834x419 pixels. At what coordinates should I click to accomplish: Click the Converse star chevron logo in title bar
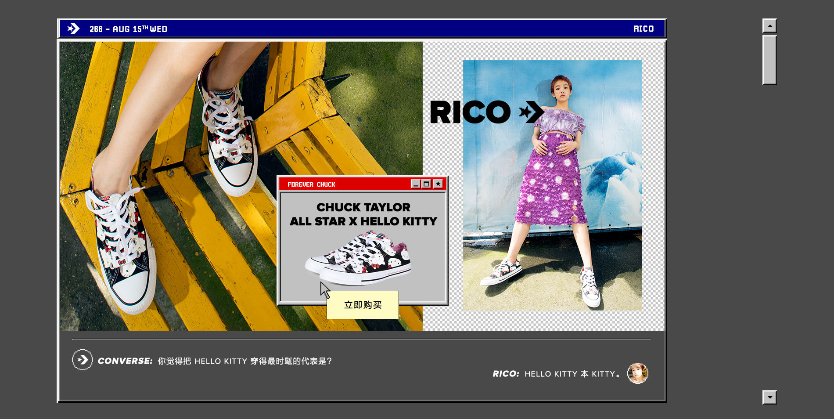coord(73,29)
